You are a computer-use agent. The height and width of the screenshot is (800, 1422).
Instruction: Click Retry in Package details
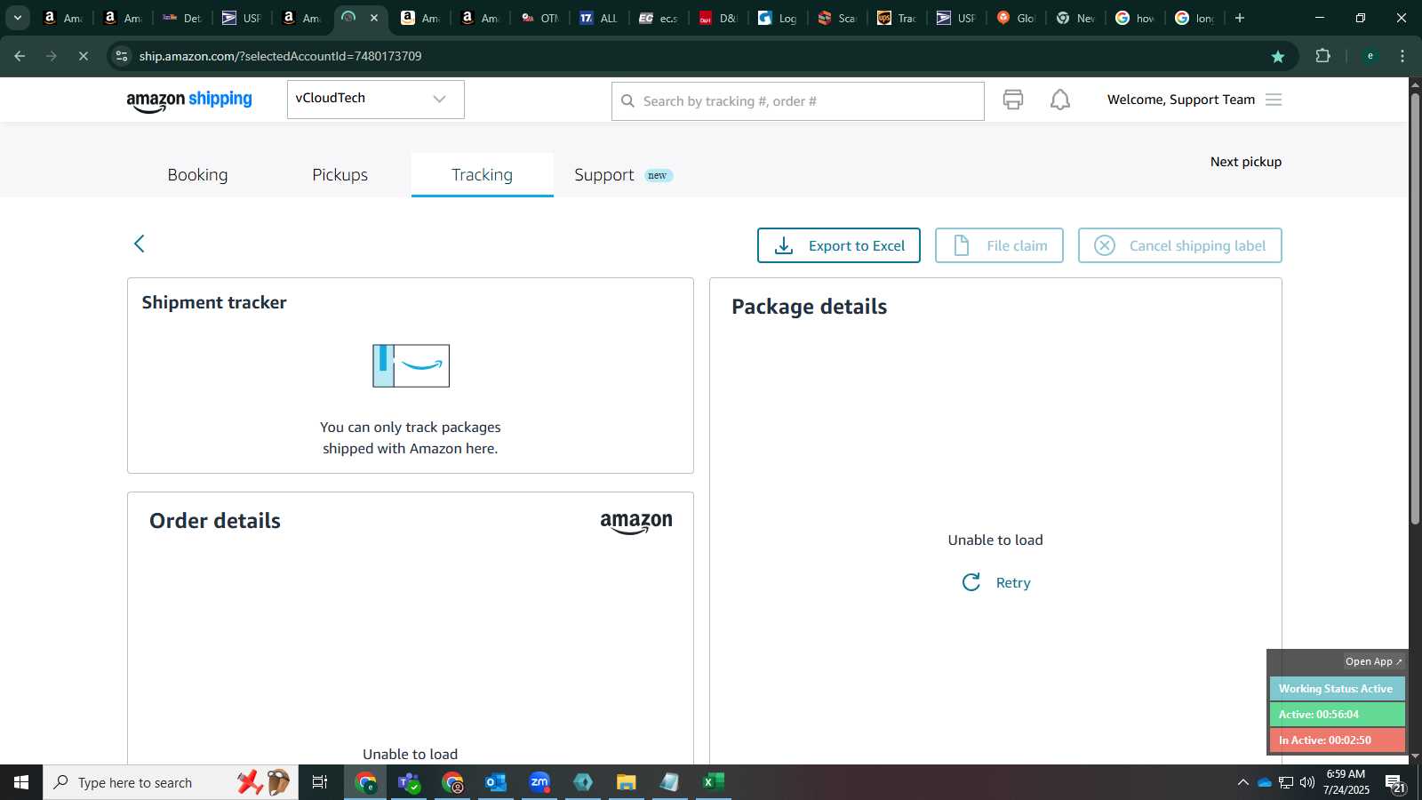pyautogui.click(x=1013, y=583)
